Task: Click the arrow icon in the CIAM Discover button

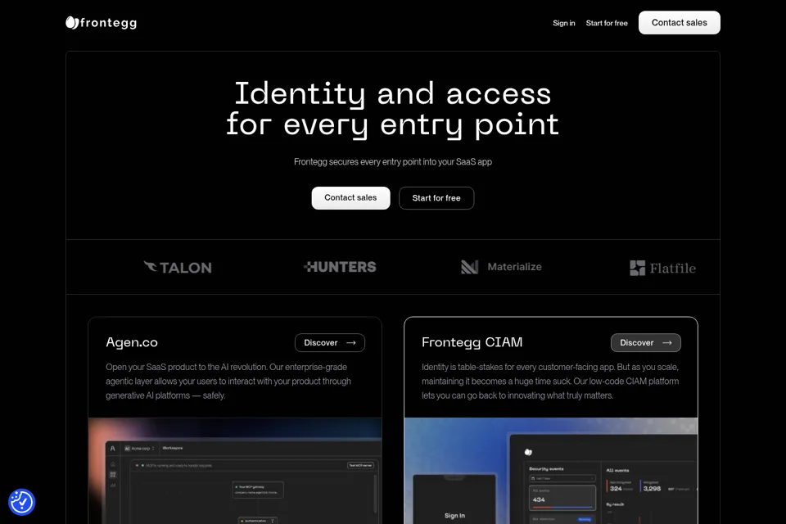Action: 667,343
